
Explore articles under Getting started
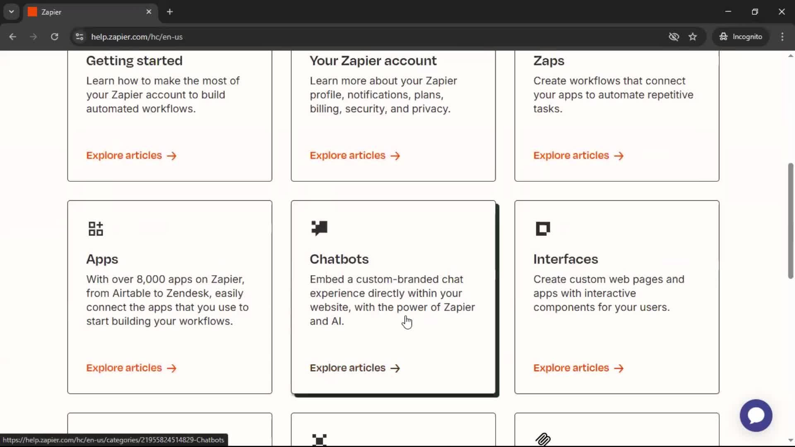point(131,156)
